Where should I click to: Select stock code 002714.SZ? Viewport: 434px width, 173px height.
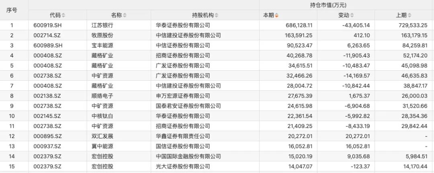pos(47,35)
